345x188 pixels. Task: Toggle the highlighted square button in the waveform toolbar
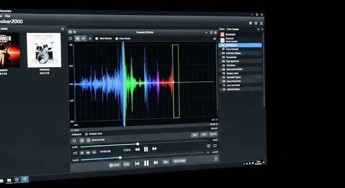coord(77,38)
